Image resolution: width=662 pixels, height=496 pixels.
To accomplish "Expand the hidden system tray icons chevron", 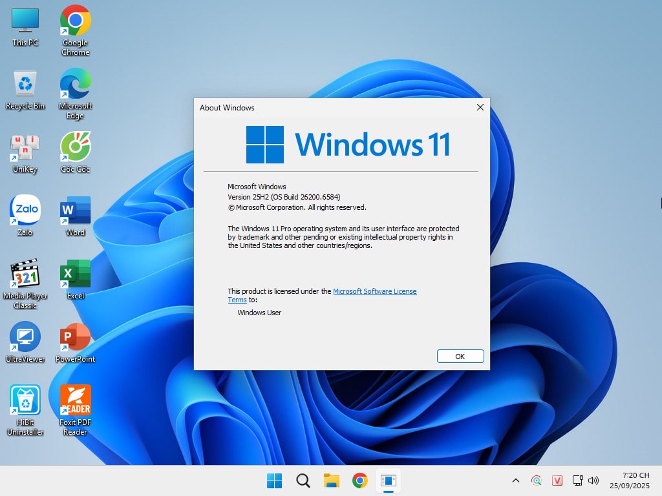I will [x=515, y=480].
